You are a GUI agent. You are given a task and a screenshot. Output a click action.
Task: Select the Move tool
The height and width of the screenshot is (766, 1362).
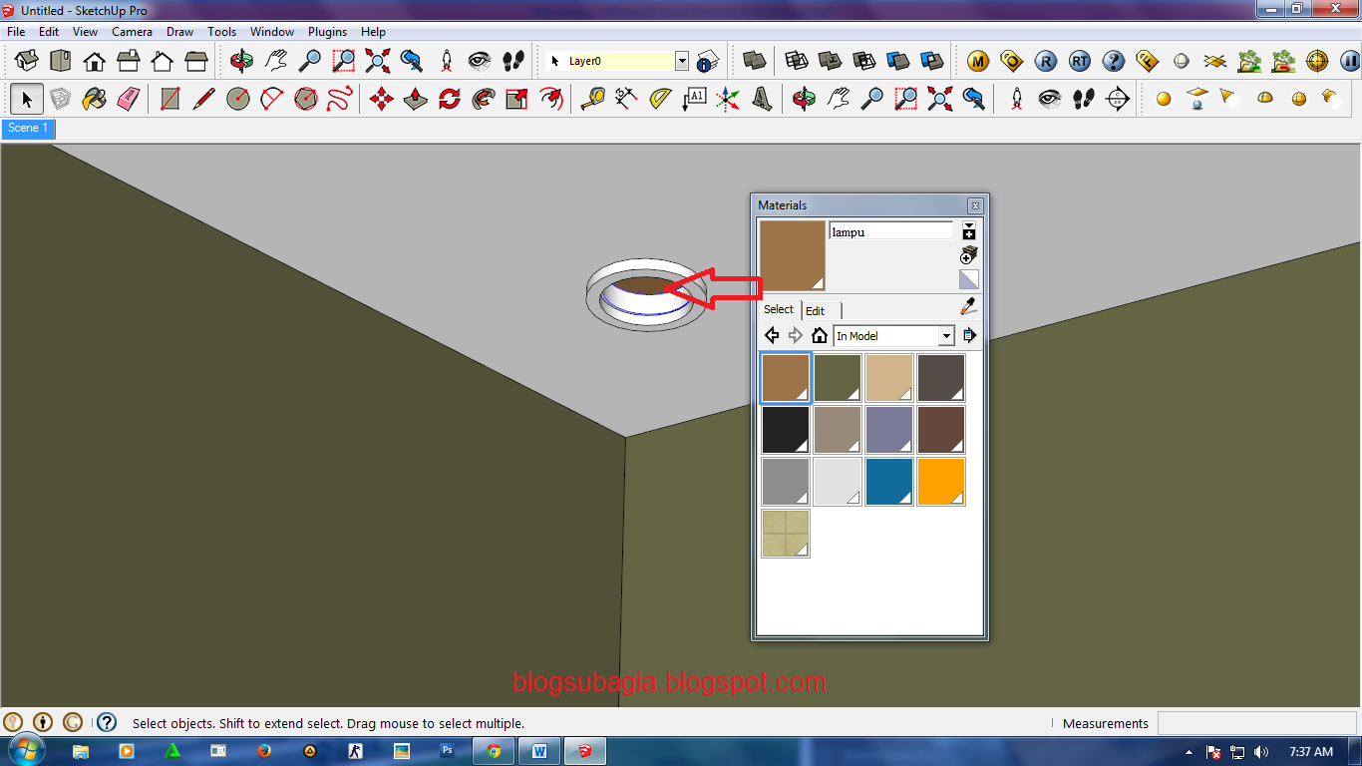click(x=382, y=99)
